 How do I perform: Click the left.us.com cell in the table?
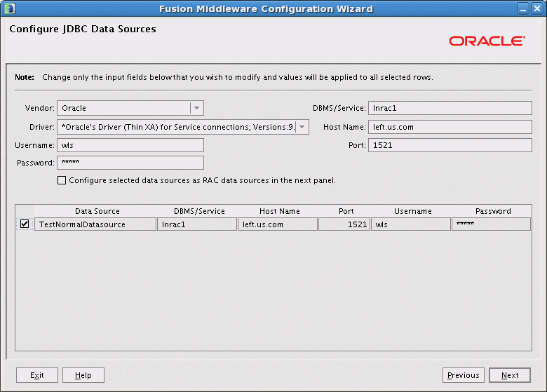pyautogui.click(x=278, y=224)
